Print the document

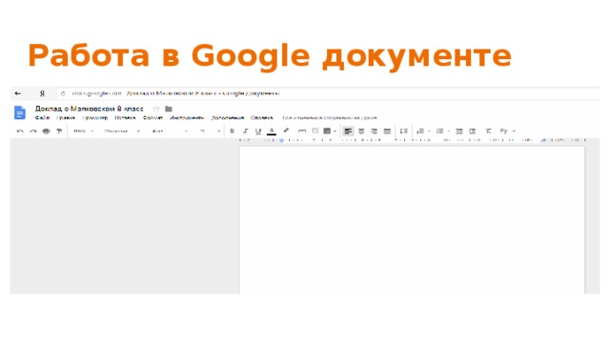tap(47, 131)
